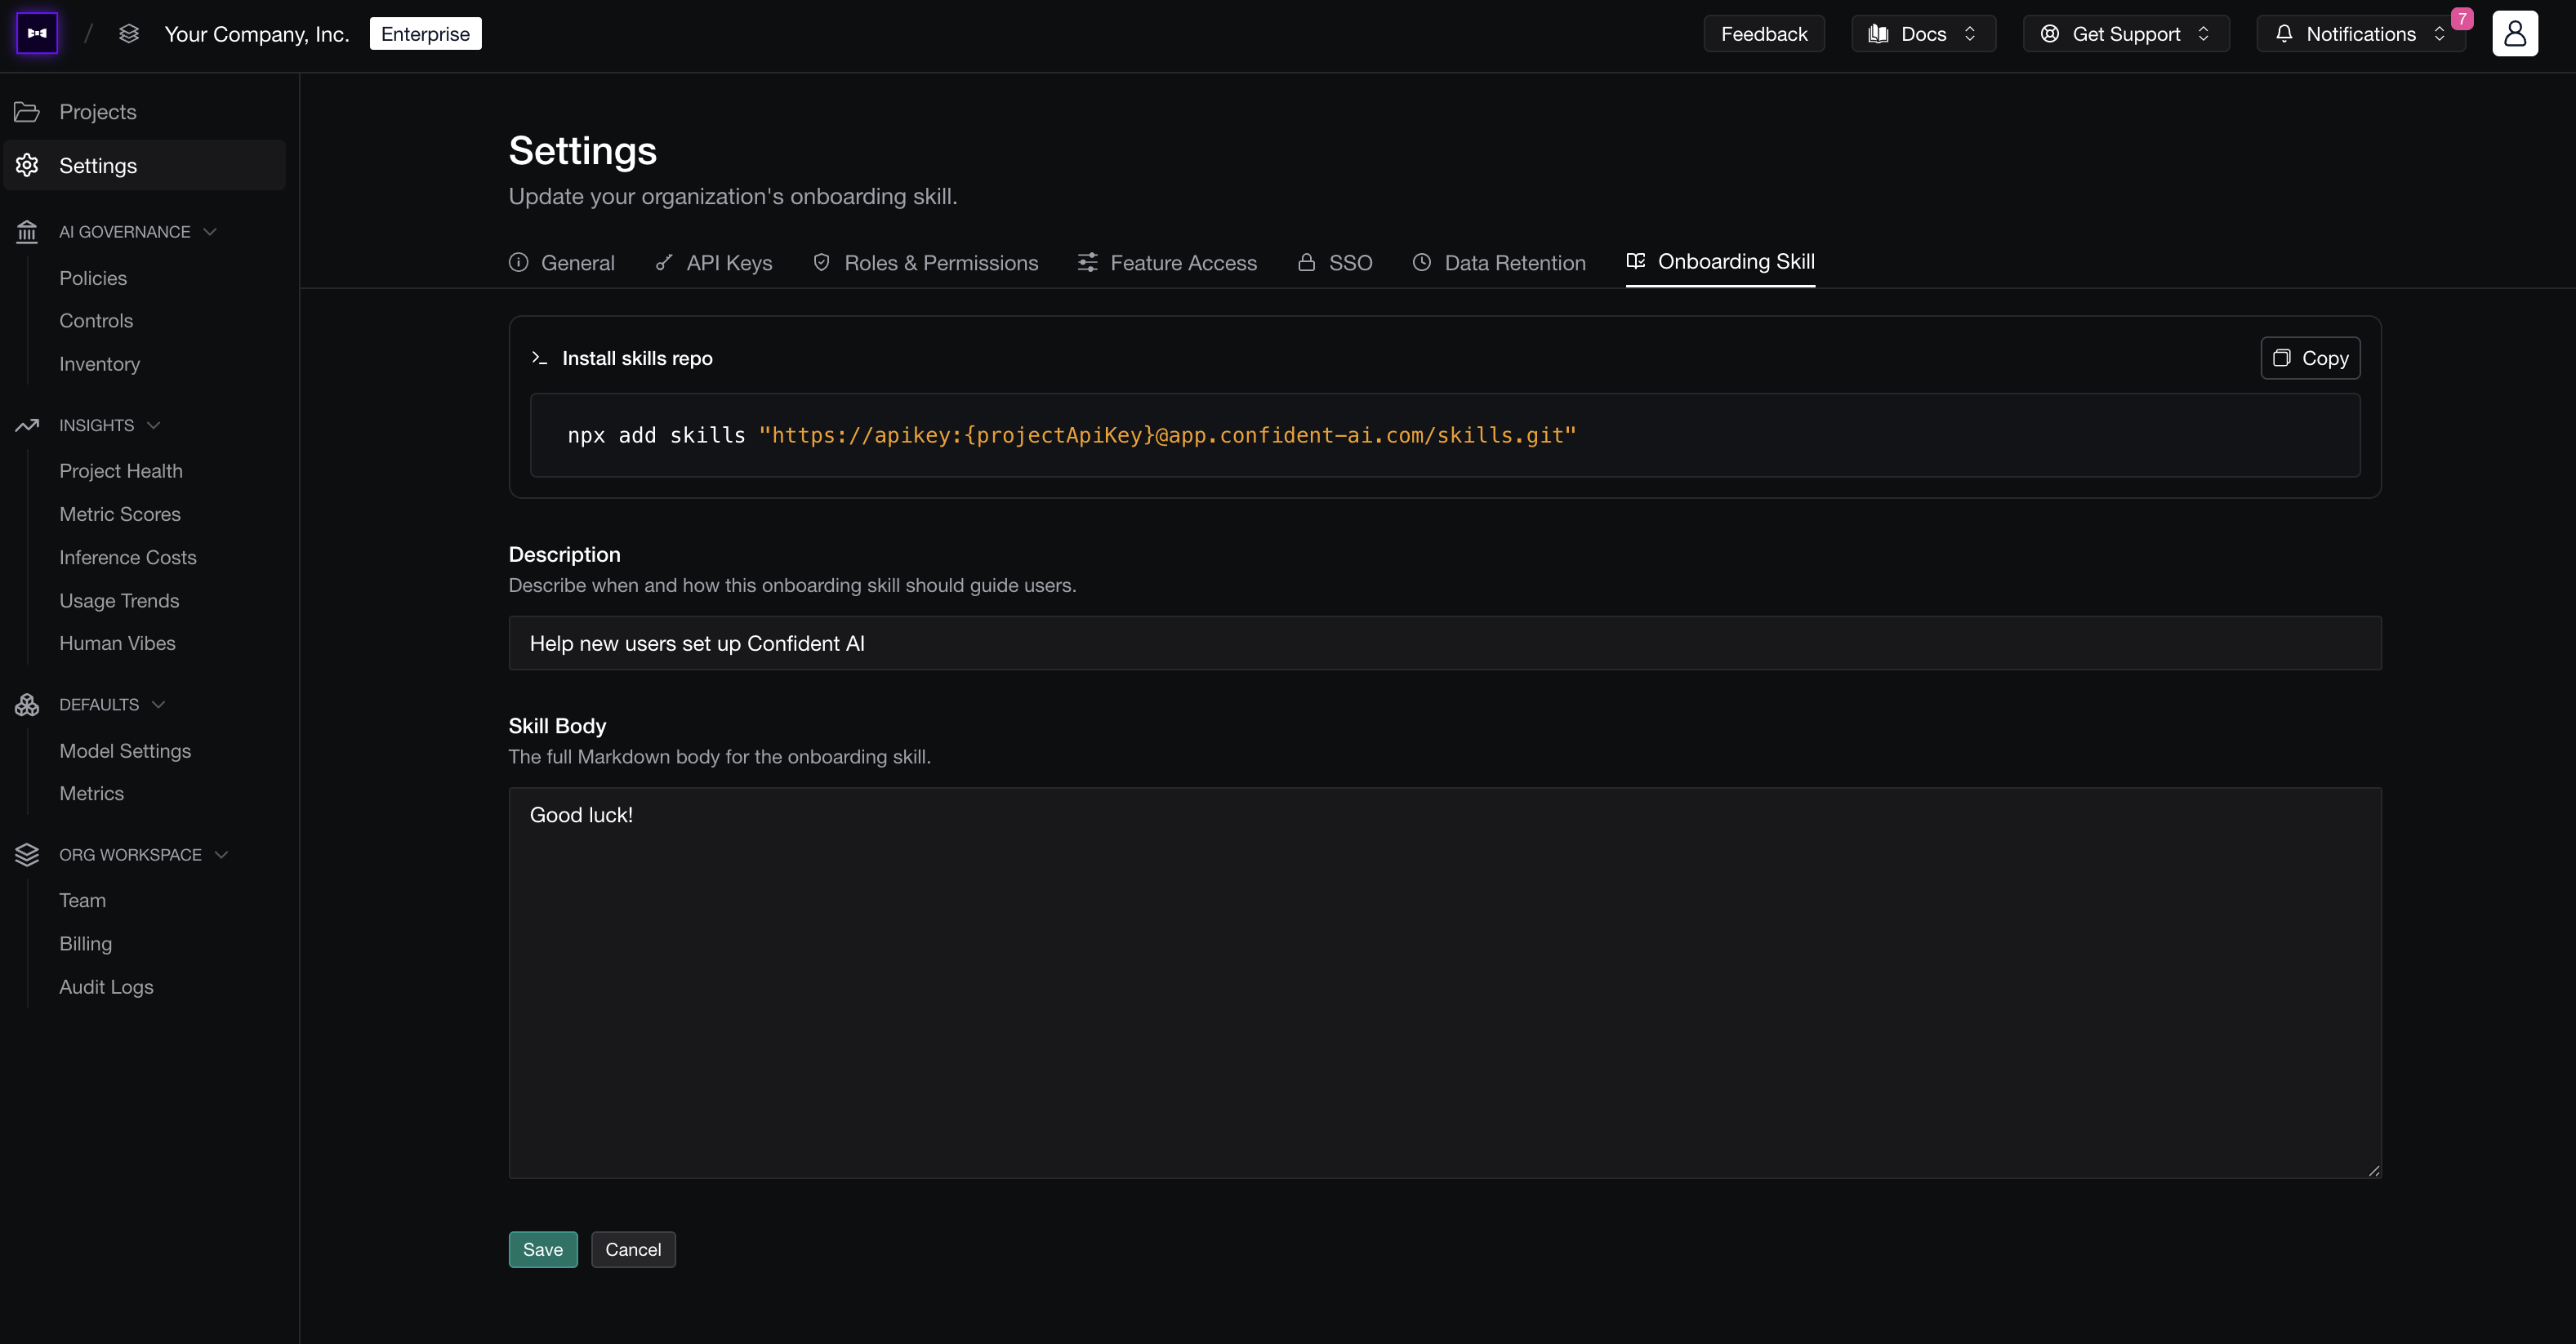
Task: Click the npx add skills command text
Action: (1071, 435)
